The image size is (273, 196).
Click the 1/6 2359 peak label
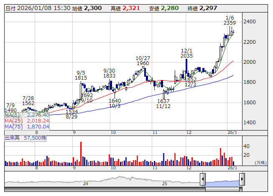(230, 20)
